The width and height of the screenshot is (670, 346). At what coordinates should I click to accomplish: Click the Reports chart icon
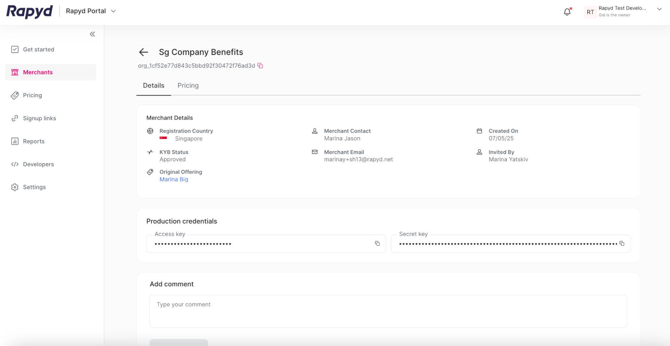[15, 141]
